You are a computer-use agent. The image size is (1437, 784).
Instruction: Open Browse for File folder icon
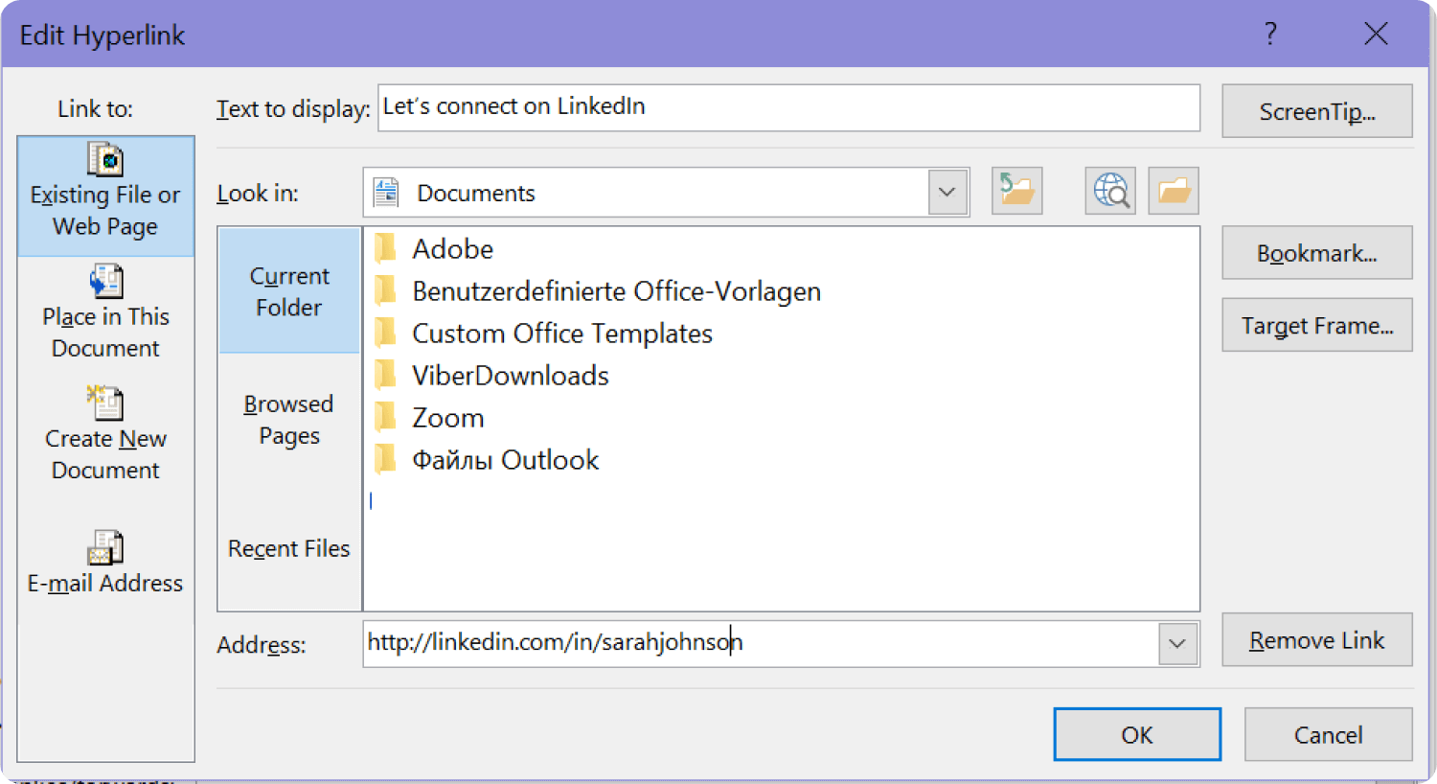[1174, 191]
